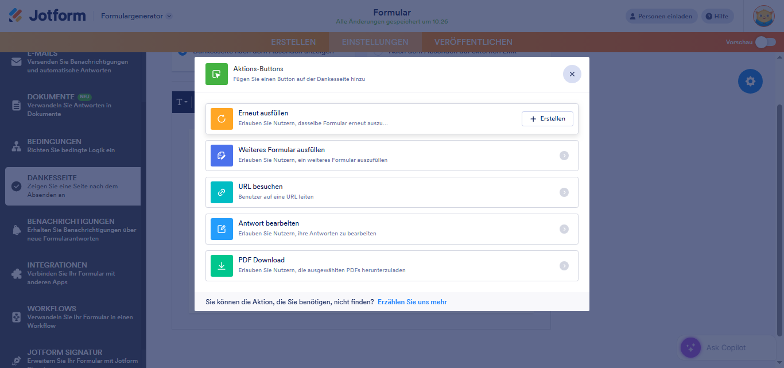Click the Weiteres Formular ausfüllen icon

[222, 156]
